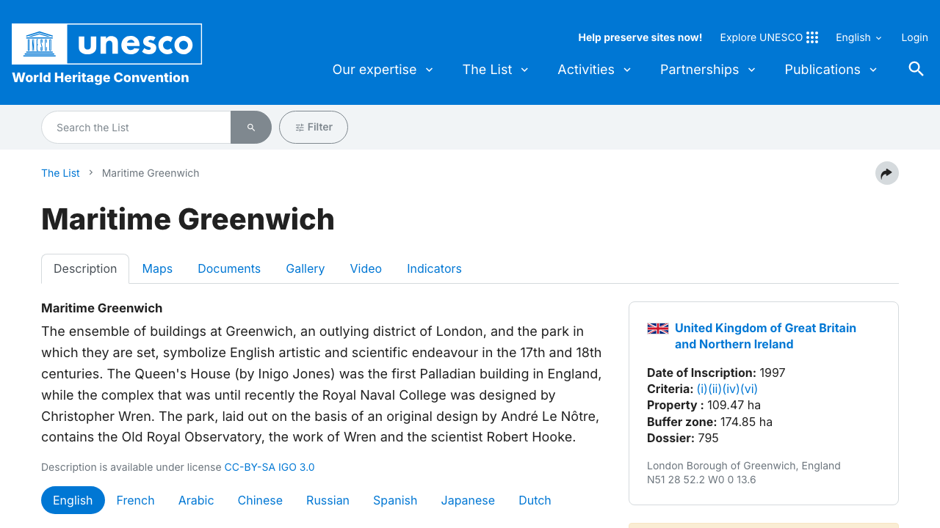Switch to the Maps tab
Screen dimensions: 940x528
coord(157,268)
